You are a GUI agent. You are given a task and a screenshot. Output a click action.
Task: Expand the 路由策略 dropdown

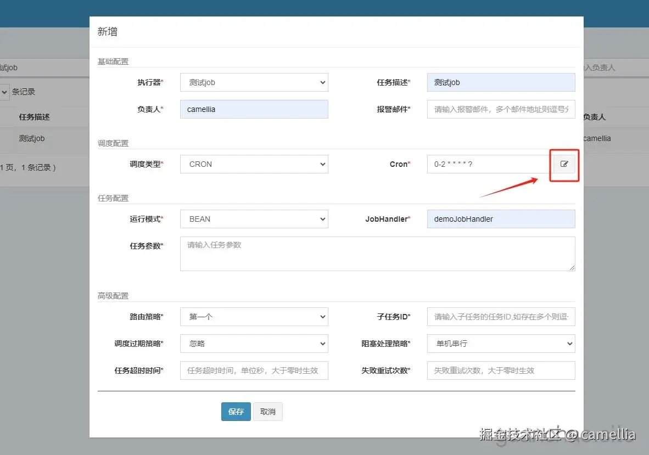(254, 317)
